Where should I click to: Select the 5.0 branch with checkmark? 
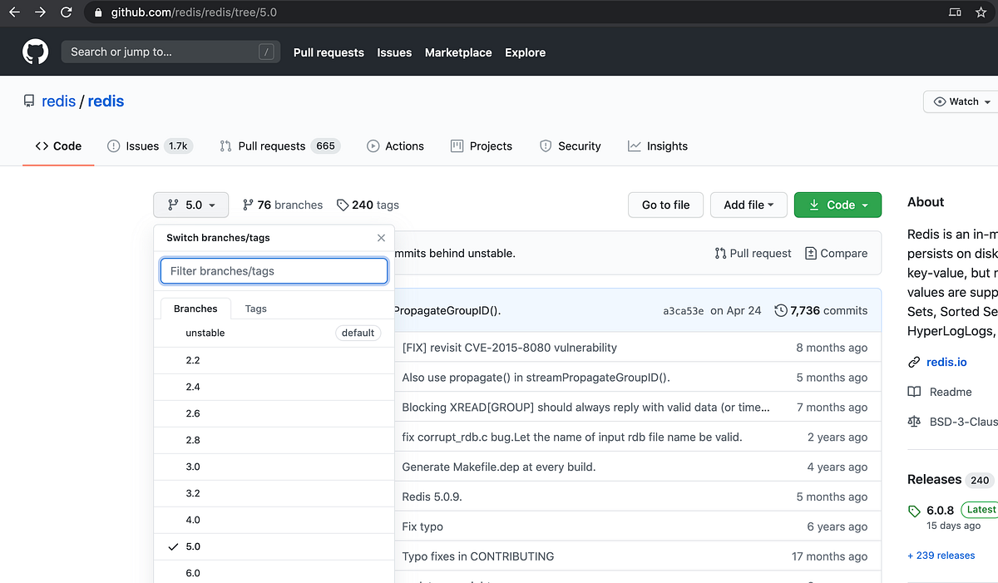(x=193, y=546)
